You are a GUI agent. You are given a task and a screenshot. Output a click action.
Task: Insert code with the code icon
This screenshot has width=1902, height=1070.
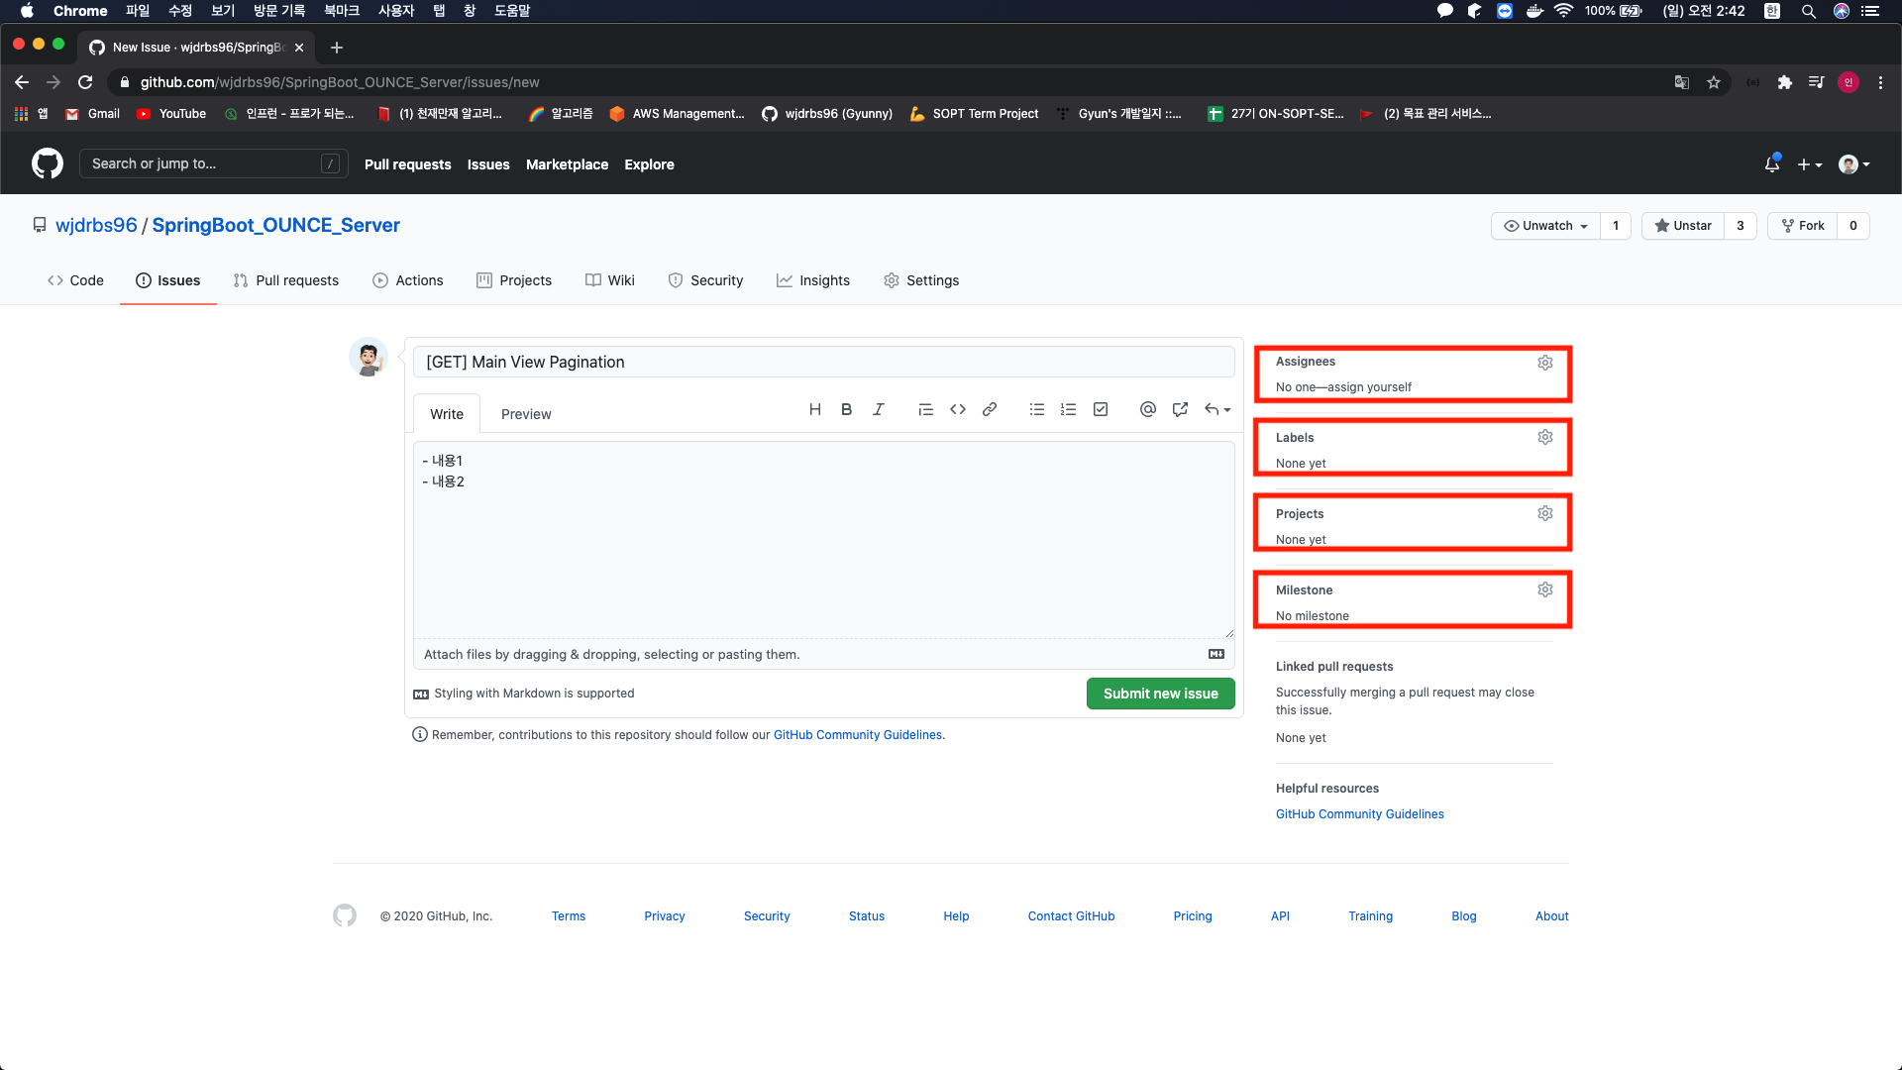click(x=957, y=409)
